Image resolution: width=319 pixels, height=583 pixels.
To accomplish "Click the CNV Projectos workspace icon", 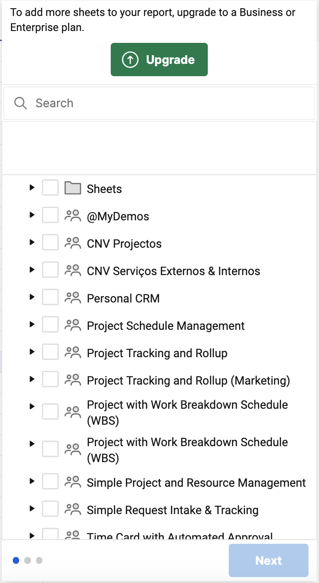I will 72,243.
